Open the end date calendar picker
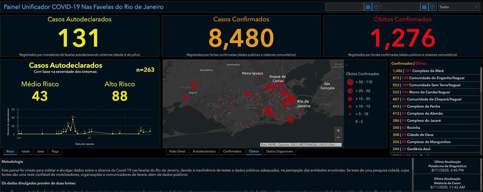The height and width of the screenshot is (192, 483). (x=424, y=7)
